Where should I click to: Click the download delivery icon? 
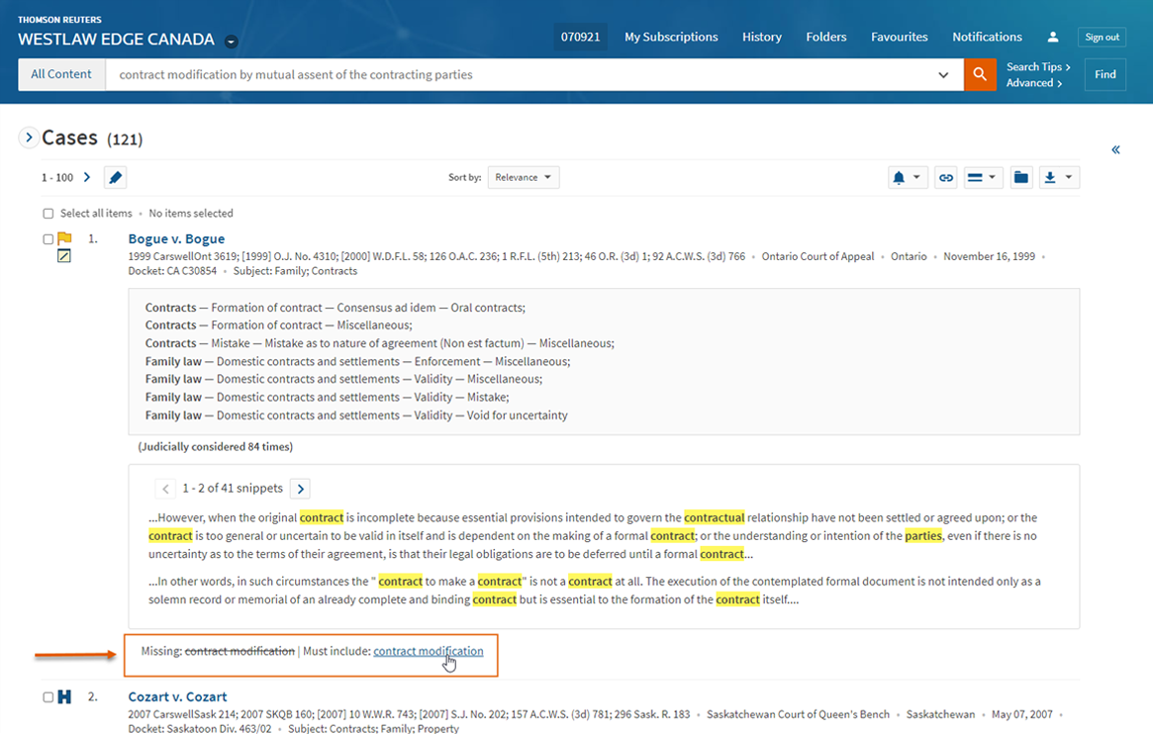pyautogui.click(x=1050, y=177)
